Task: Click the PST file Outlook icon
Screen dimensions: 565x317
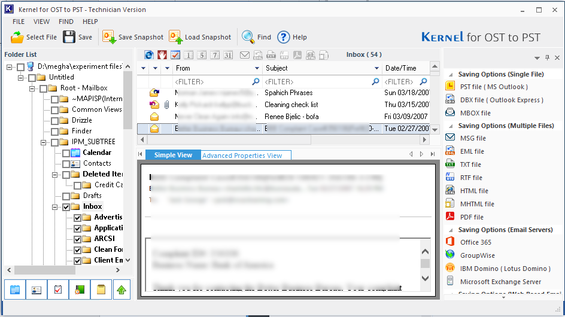Action: click(450, 86)
